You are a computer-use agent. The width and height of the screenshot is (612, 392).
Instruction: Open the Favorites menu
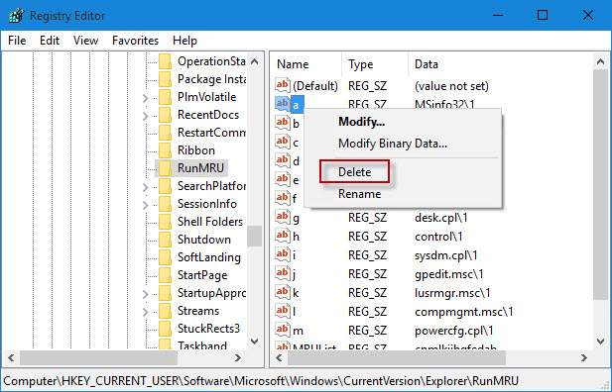[135, 41]
